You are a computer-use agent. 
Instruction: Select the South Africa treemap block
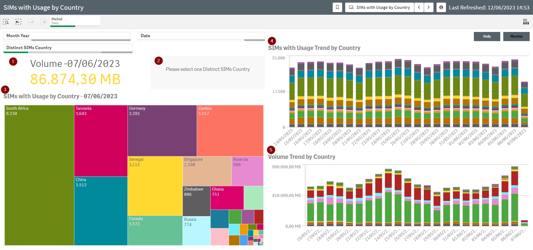pos(39,175)
